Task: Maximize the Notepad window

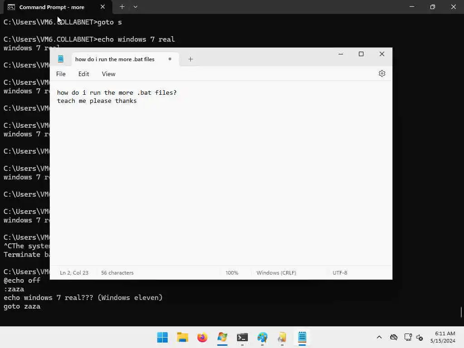Action: pos(361,54)
